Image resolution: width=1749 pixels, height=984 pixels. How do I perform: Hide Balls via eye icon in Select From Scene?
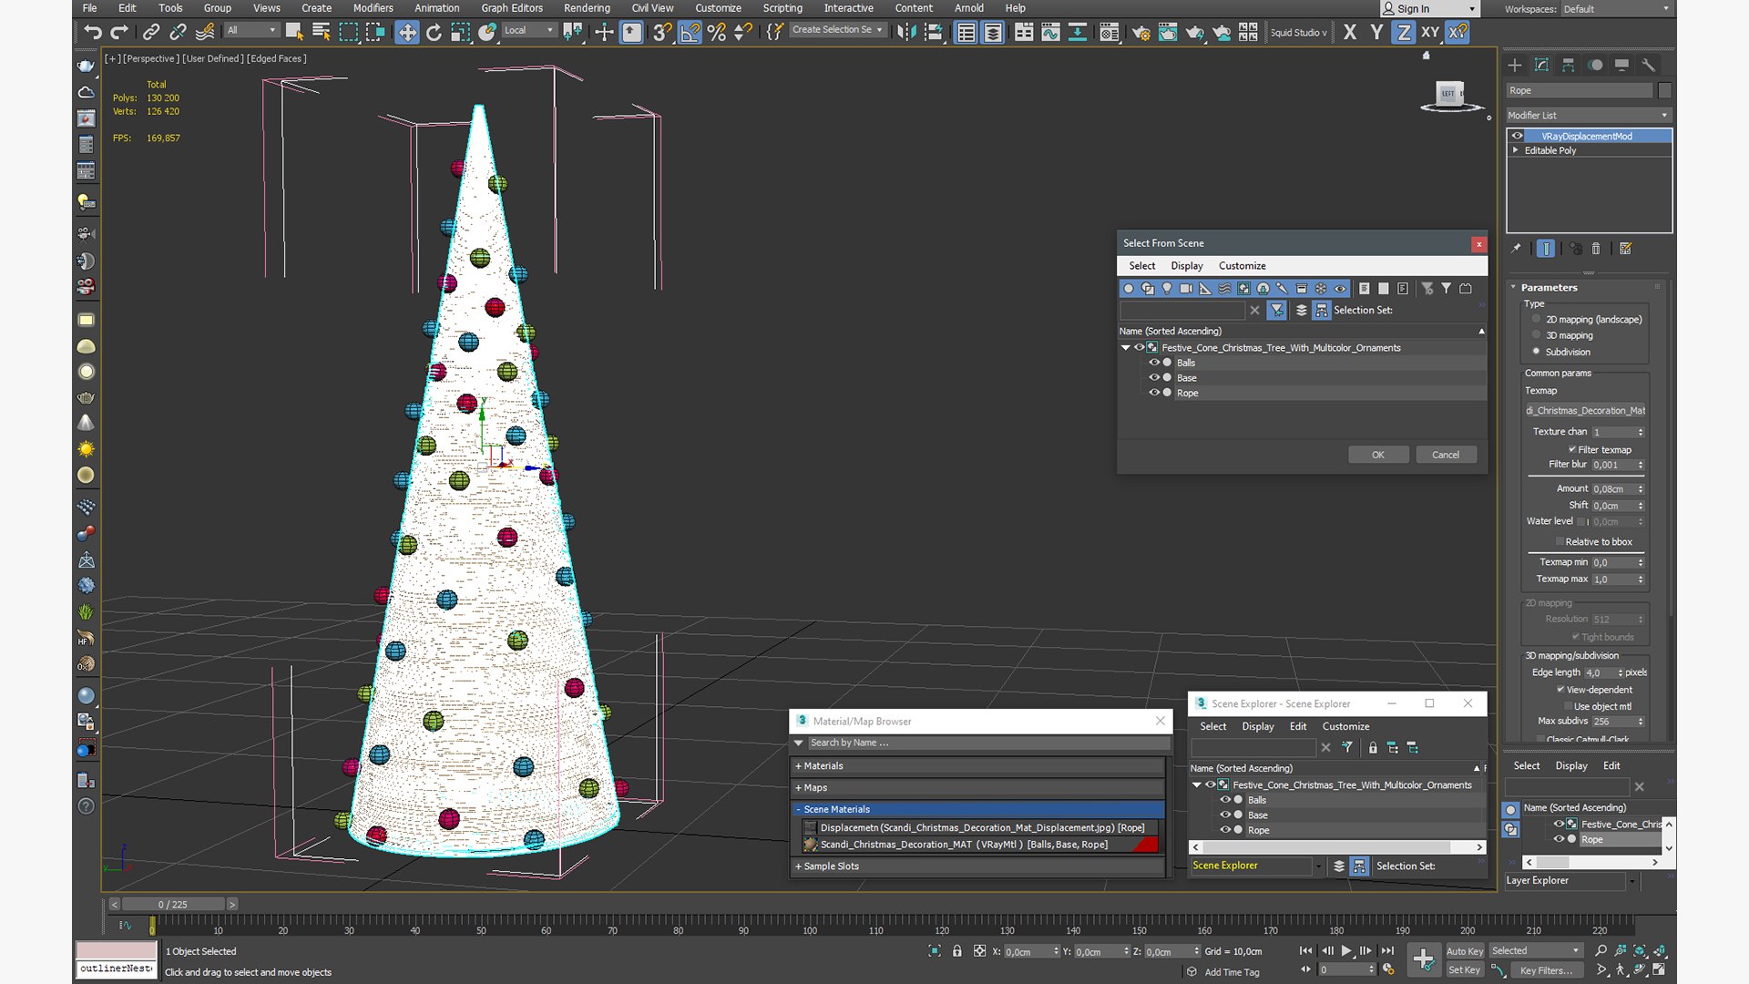[1154, 363]
